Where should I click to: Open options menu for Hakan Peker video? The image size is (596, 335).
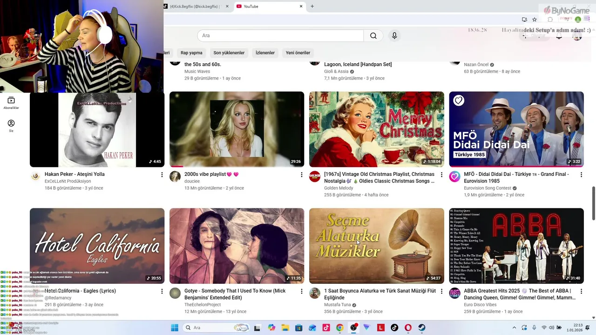point(162,174)
